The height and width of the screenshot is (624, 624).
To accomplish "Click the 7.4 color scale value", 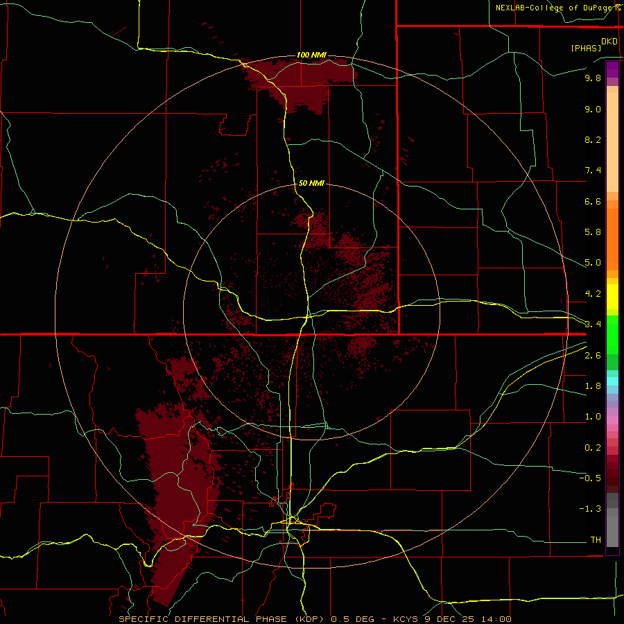I will pos(593,171).
